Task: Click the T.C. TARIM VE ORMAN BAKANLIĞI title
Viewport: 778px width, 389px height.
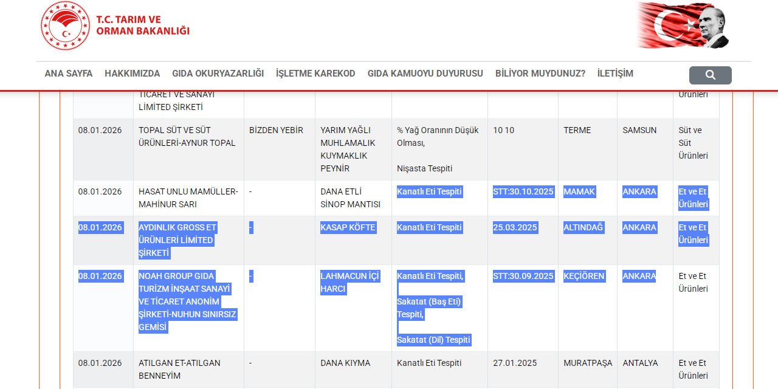Action: click(143, 26)
